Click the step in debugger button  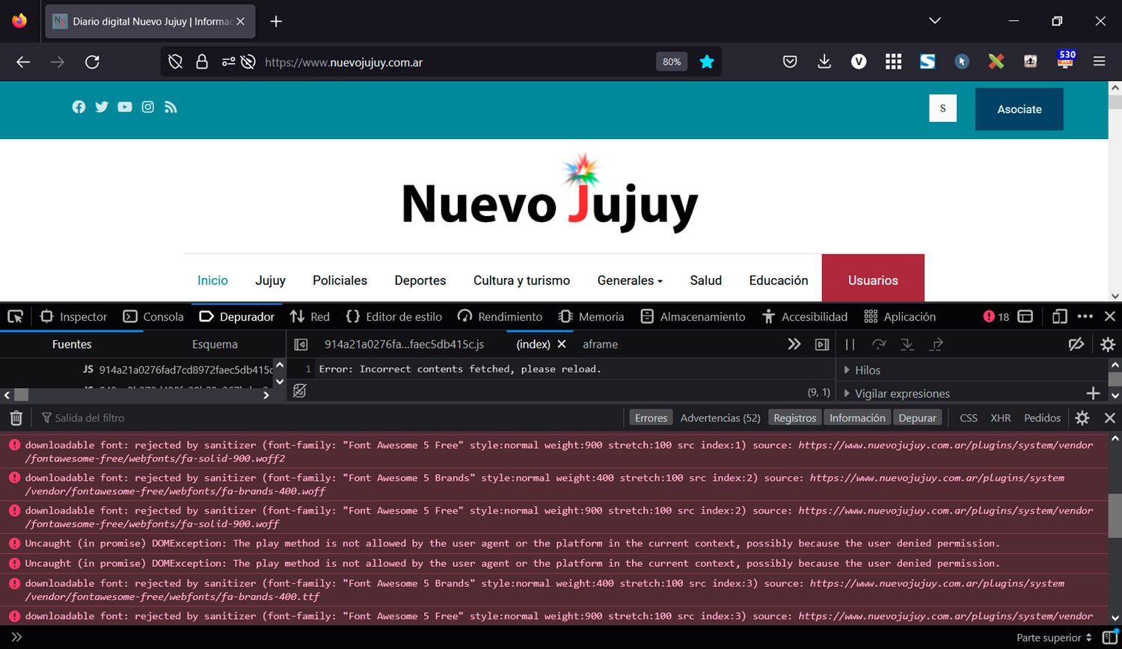(x=907, y=344)
